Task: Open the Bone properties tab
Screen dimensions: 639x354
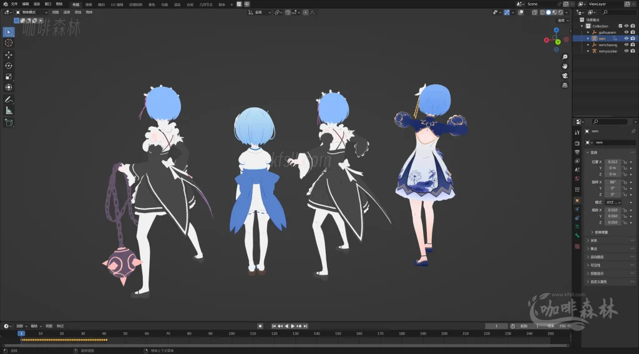Action: [577, 236]
